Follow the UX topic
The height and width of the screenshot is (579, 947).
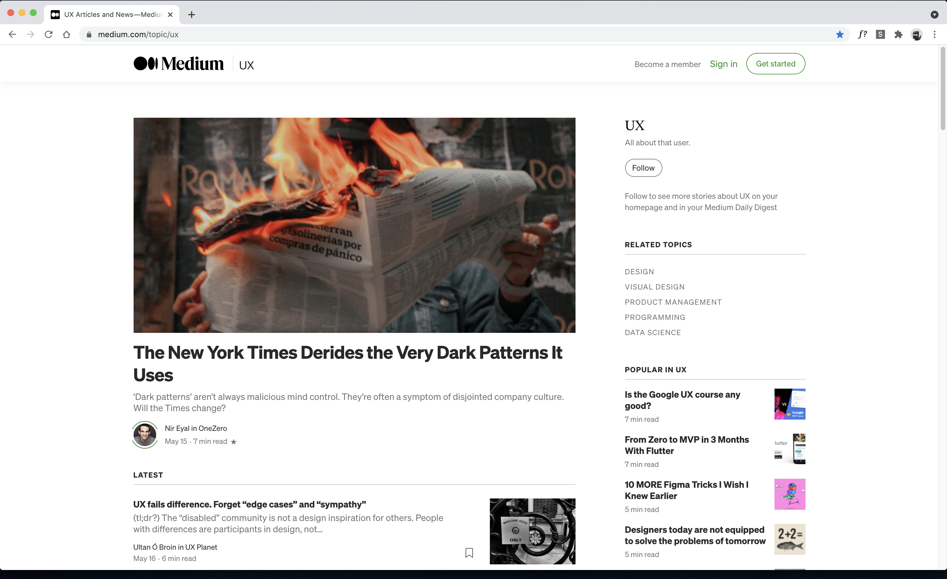643,168
